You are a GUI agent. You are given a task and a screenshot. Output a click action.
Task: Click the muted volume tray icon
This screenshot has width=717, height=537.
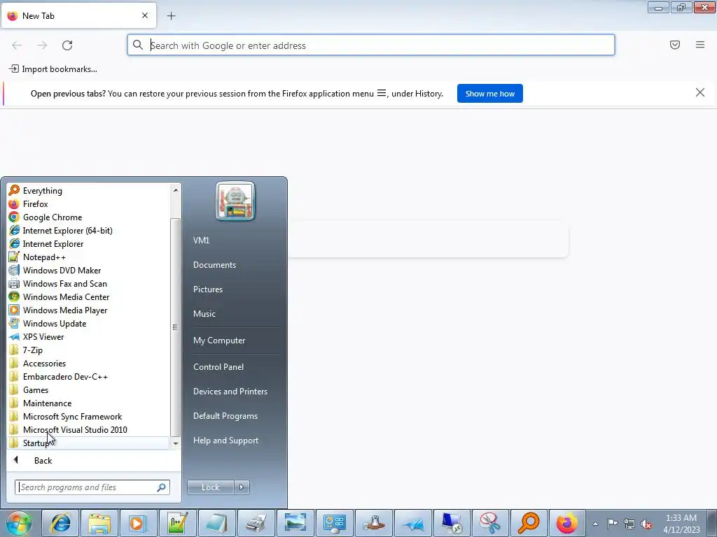[646, 524]
